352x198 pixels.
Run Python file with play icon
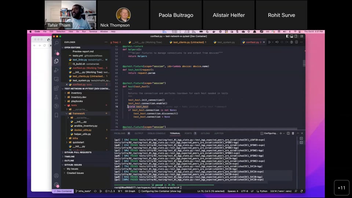tap(269, 42)
